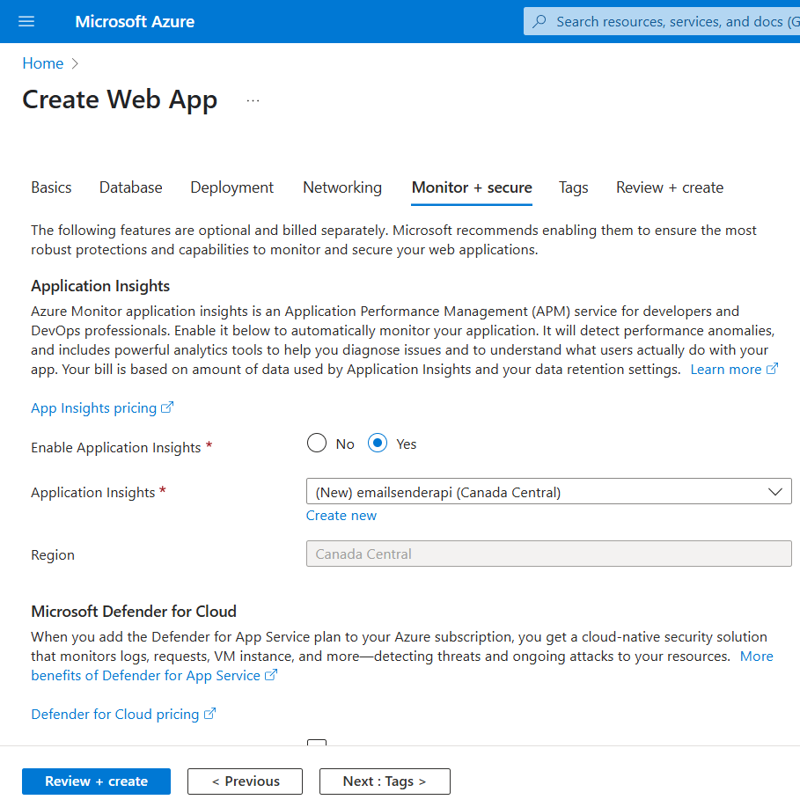Click the Next : Tags button
This screenshot has width=800, height=807.
tap(385, 781)
